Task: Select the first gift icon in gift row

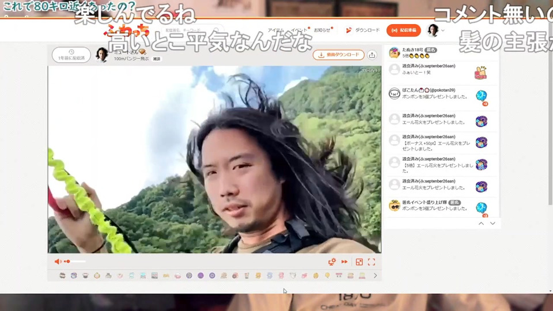Action: point(62,275)
